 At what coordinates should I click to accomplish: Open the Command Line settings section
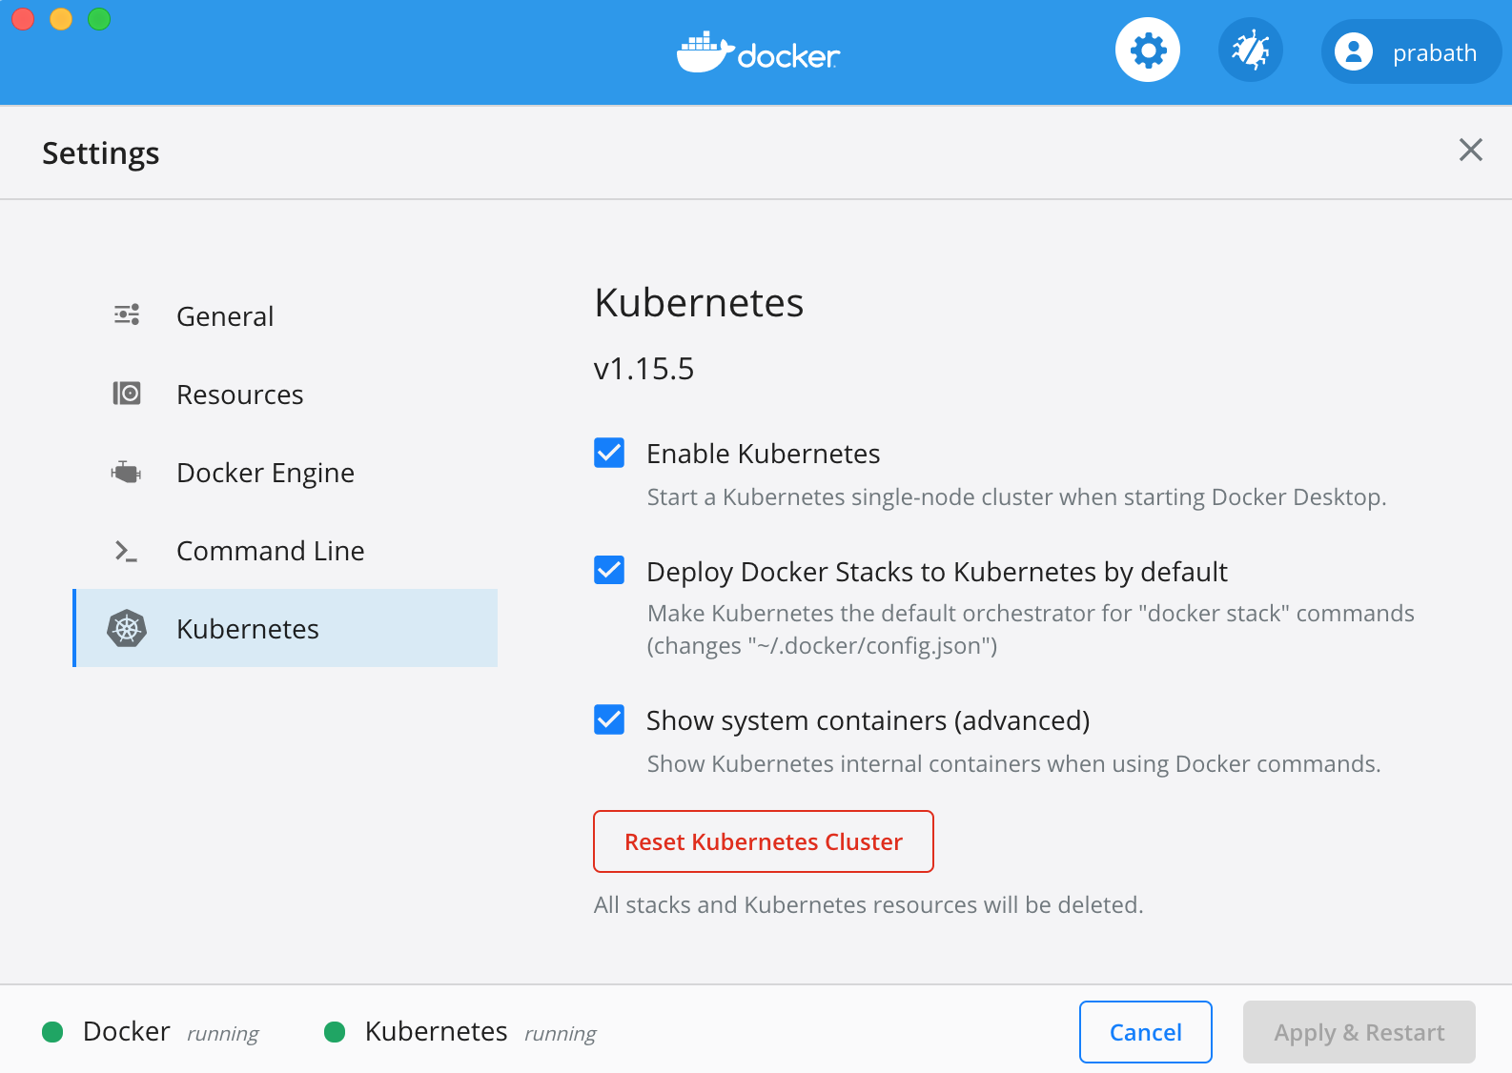click(x=285, y=550)
